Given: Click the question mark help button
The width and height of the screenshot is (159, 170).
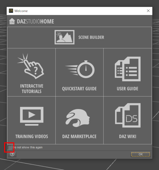Looking at the screenshot, I should click(12, 154).
